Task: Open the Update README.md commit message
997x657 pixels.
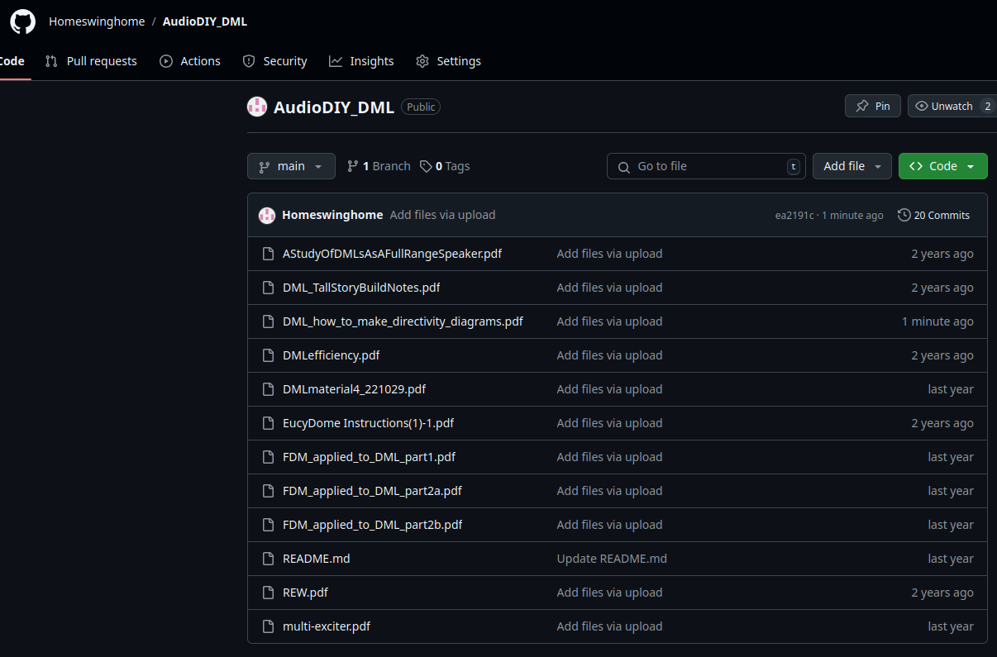Action: 612,559
